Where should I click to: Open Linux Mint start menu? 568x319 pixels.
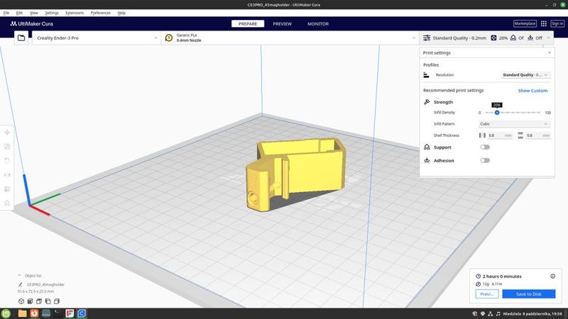(x=6, y=313)
